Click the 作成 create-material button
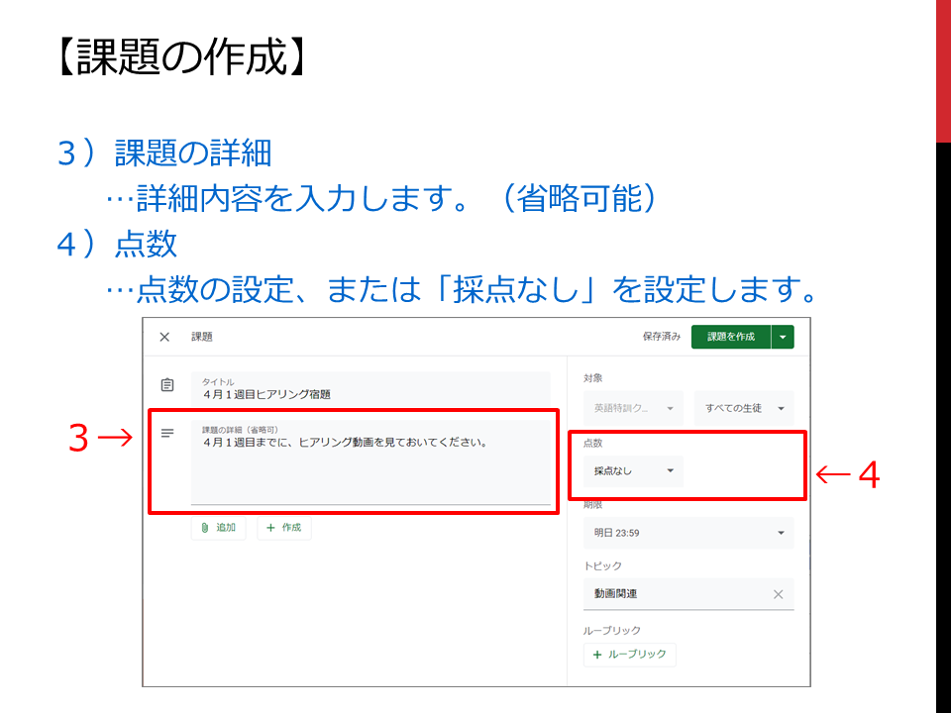 [x=284, y=528]
